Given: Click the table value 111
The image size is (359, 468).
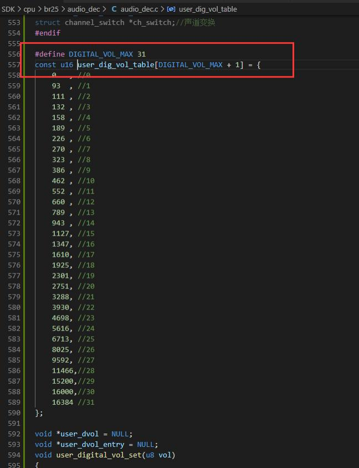Looking at the screenshot, I should pos(58,96).
